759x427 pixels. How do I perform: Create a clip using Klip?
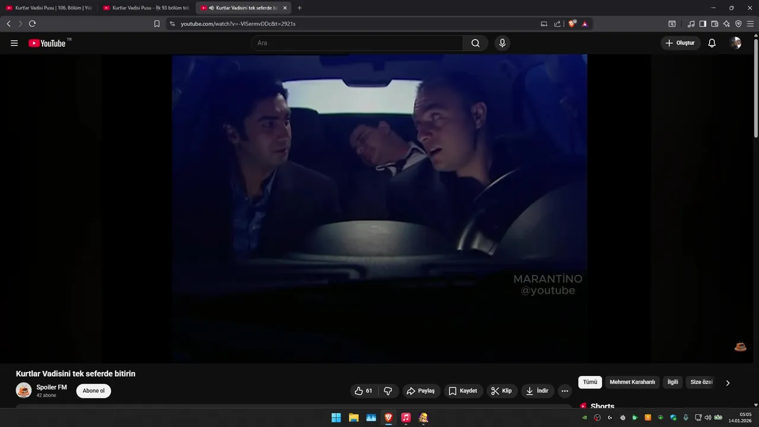[502, 391]
